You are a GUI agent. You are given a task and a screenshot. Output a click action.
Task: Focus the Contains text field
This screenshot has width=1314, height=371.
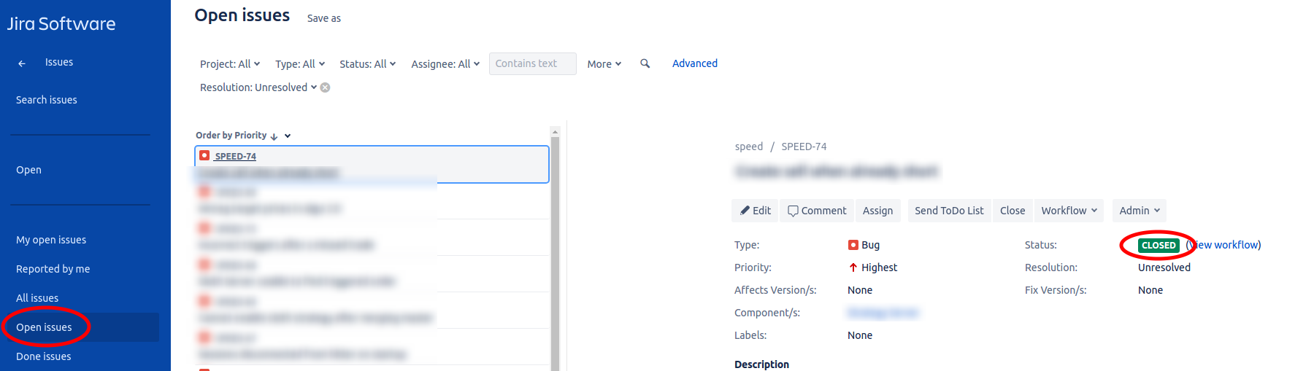533,63
